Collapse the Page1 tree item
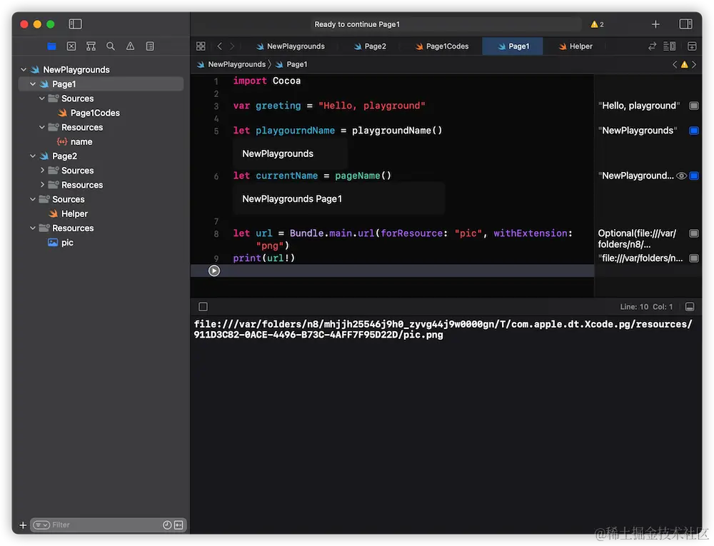Viewport: 714px width, 546px height. [33, 84]
